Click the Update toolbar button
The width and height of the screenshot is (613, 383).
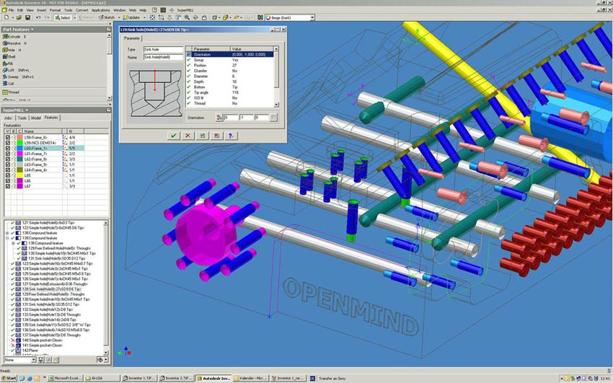131,17
